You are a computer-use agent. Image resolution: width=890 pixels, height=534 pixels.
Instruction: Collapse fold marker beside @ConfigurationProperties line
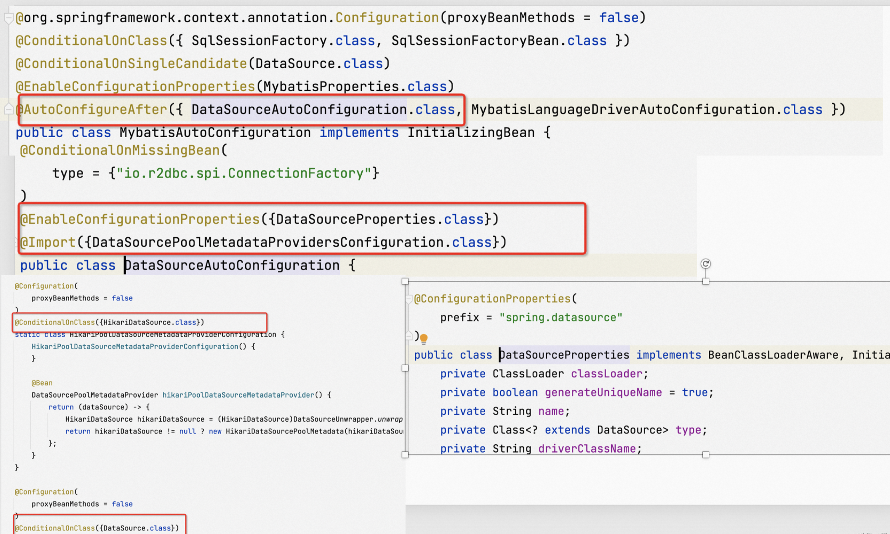pos(409,299)
